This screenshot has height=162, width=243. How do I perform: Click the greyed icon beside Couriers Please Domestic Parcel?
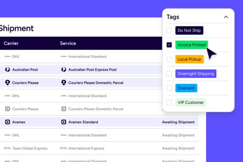[x=63, y=109]
